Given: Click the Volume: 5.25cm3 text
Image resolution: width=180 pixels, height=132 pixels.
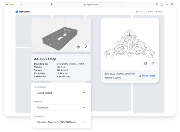Looking at the screenshot, I should pyautogui.click(x=113, y=78).
